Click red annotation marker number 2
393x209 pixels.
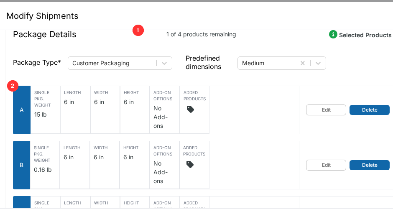point(13,86)
